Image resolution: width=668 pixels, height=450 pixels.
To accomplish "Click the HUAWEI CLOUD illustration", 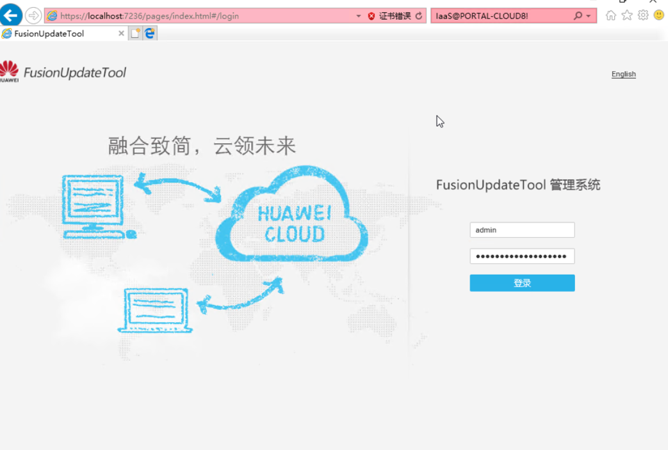I will (292, 213).
